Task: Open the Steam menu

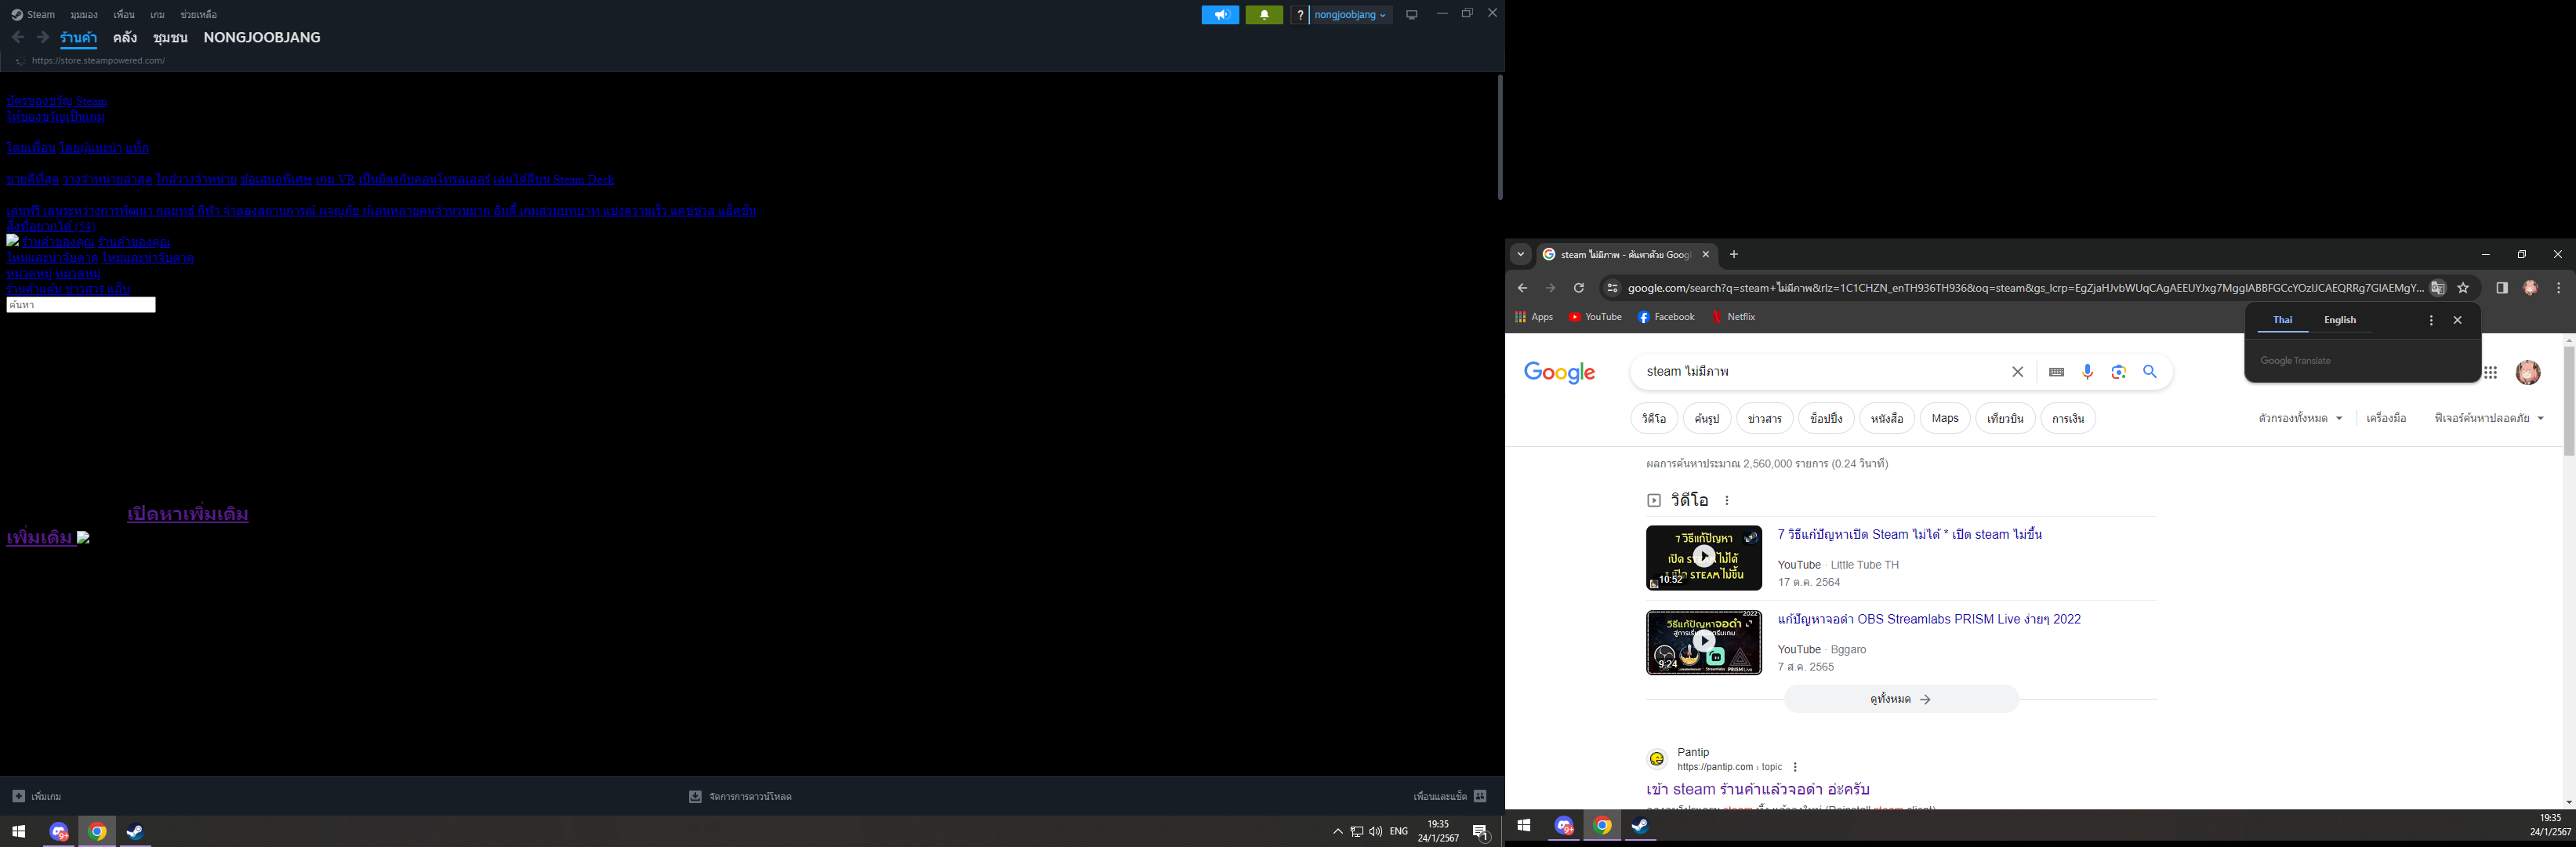Action: click(33, 15)
